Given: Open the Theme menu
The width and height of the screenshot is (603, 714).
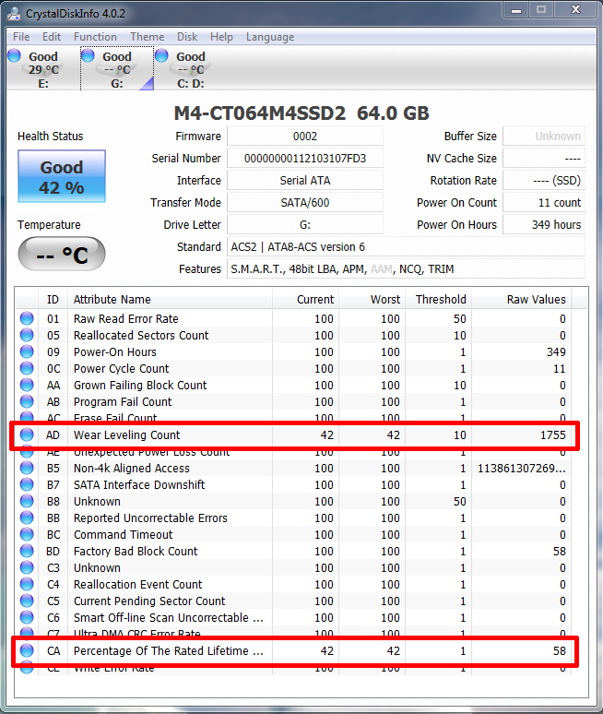Looking at the screenshot, I should tap(147, 37).
